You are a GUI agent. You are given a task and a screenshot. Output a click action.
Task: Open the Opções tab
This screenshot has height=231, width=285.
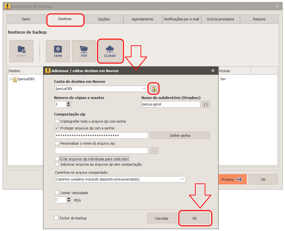(x=104, y=19)
